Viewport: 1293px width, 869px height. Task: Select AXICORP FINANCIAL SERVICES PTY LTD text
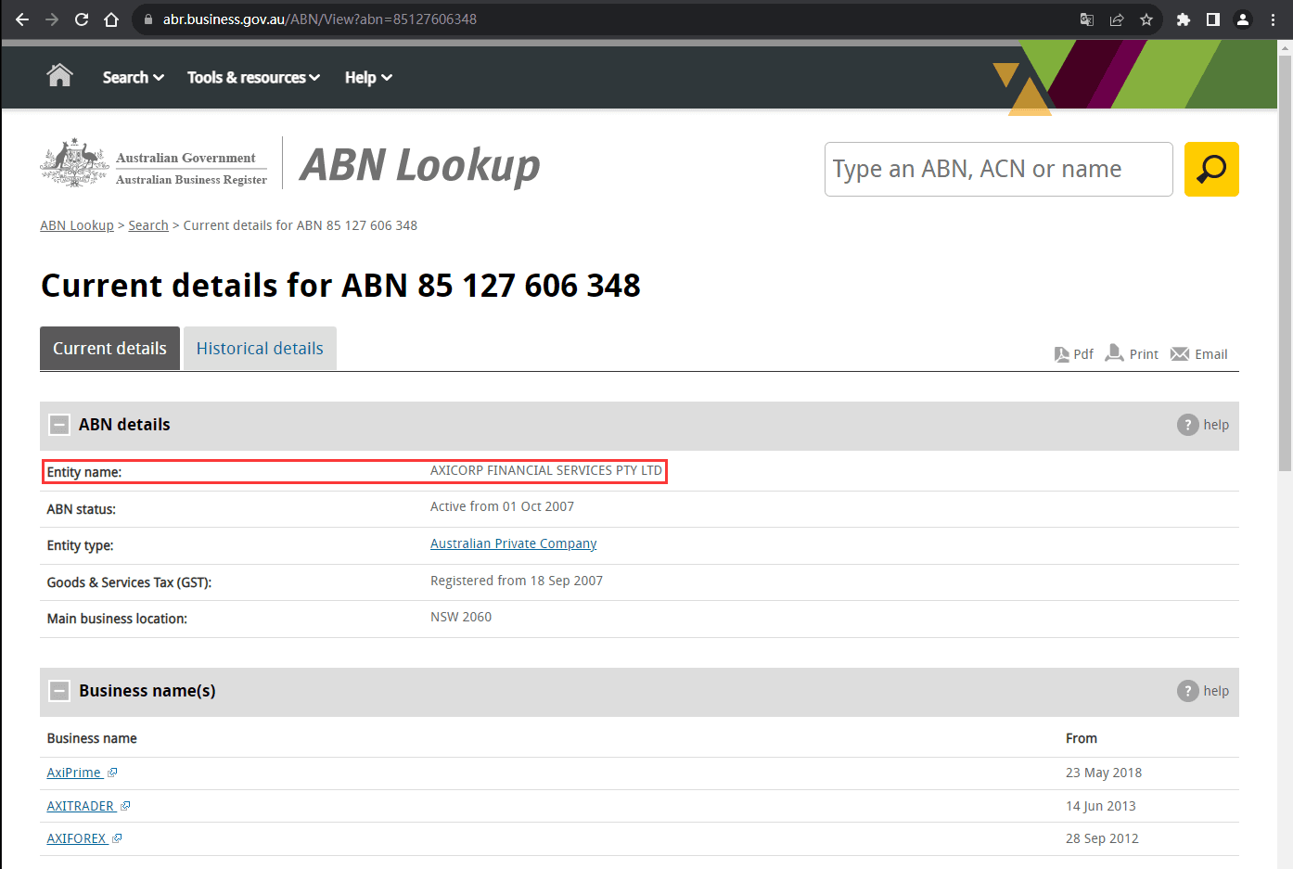[546, 470]
